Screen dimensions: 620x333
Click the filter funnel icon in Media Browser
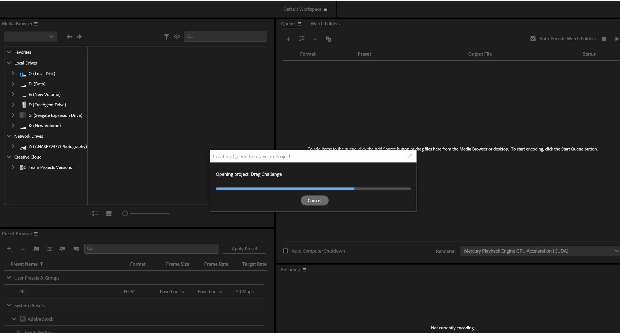[x=166, y=36]
